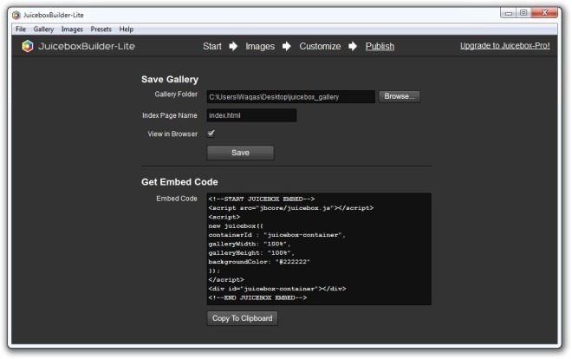Viewport: 572px width, 359px height.
Task: Click the 'Save Gallery' heading
Action: tap(170, 79)
